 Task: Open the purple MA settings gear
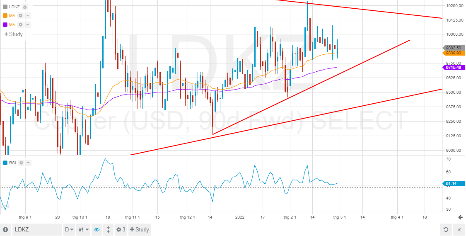tap(21, 25)
